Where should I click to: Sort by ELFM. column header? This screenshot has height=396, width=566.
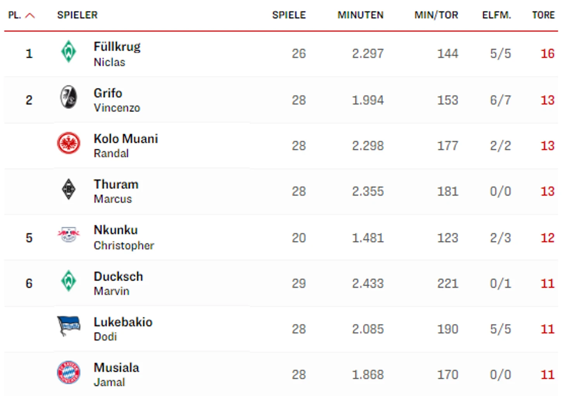click(x=497, y=15)
